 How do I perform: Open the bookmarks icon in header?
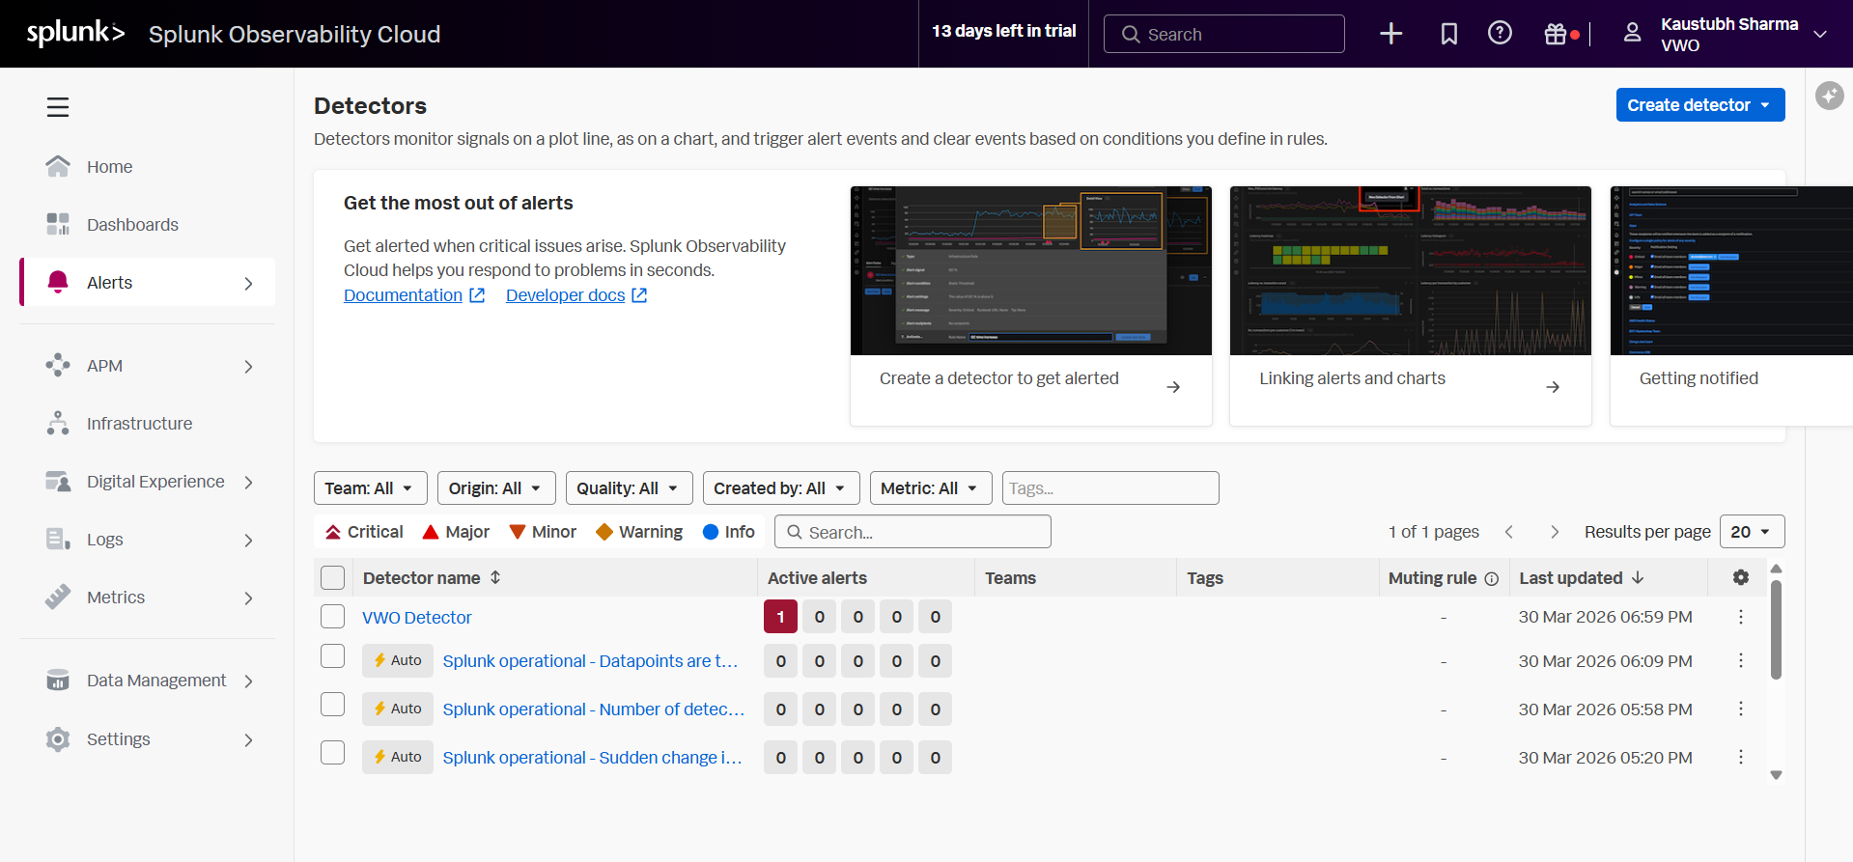pos(1448,34)
